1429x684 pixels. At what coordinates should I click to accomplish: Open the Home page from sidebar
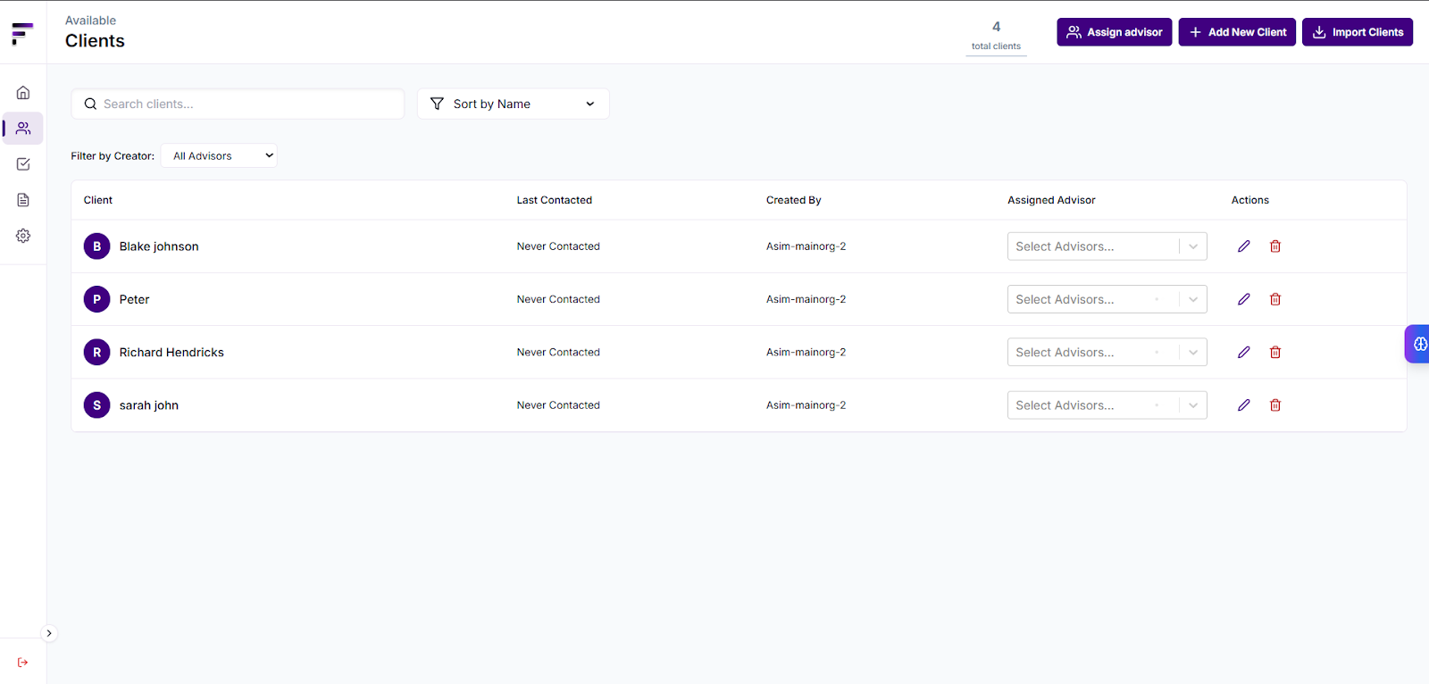coord(23,93)
